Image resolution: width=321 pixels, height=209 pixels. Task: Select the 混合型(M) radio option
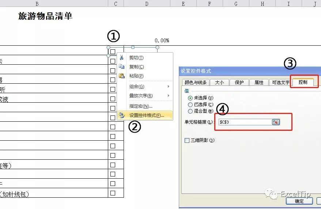click(201, 111)
